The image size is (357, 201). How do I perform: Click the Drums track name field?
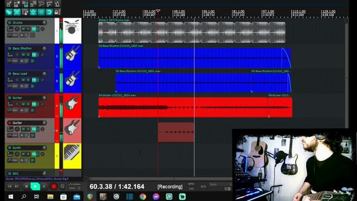27,22
